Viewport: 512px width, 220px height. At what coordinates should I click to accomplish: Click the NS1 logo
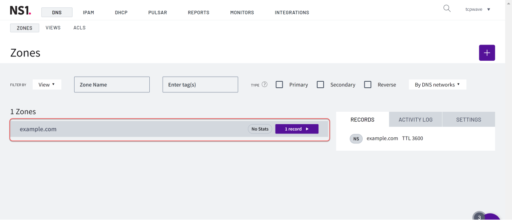click(20, 11)
